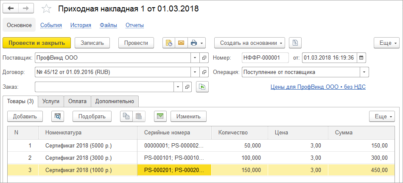Open the Оплата tab

tap(77, 101)
